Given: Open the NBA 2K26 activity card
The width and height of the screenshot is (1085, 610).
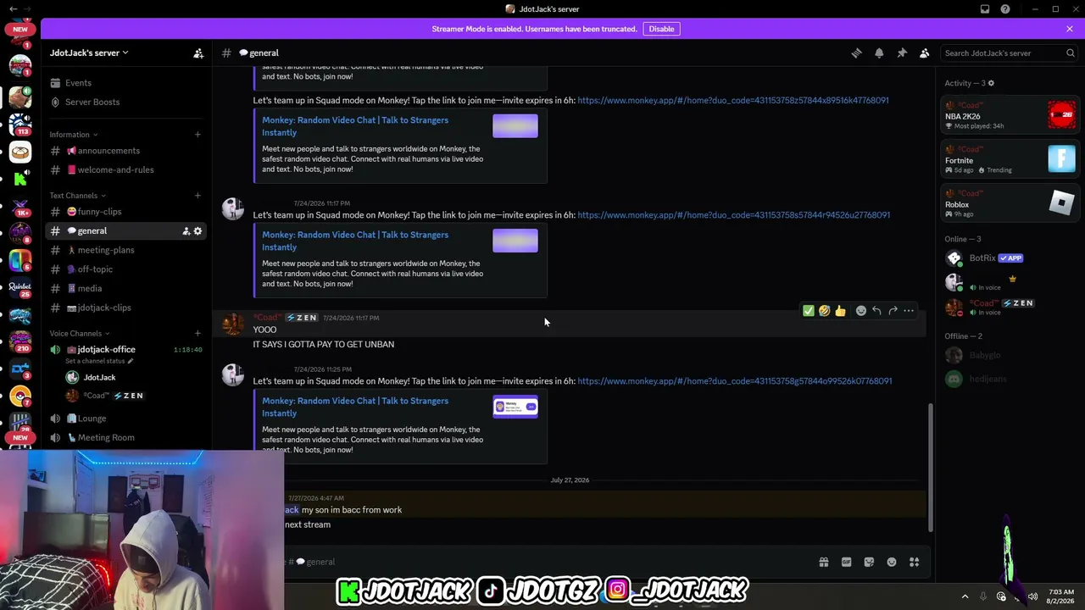Looking at the screenshot, I should coord(1010,115).
